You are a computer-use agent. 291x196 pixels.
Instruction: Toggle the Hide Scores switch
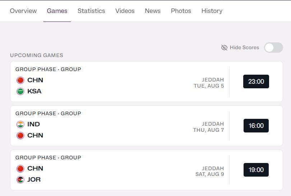(273, 47)
